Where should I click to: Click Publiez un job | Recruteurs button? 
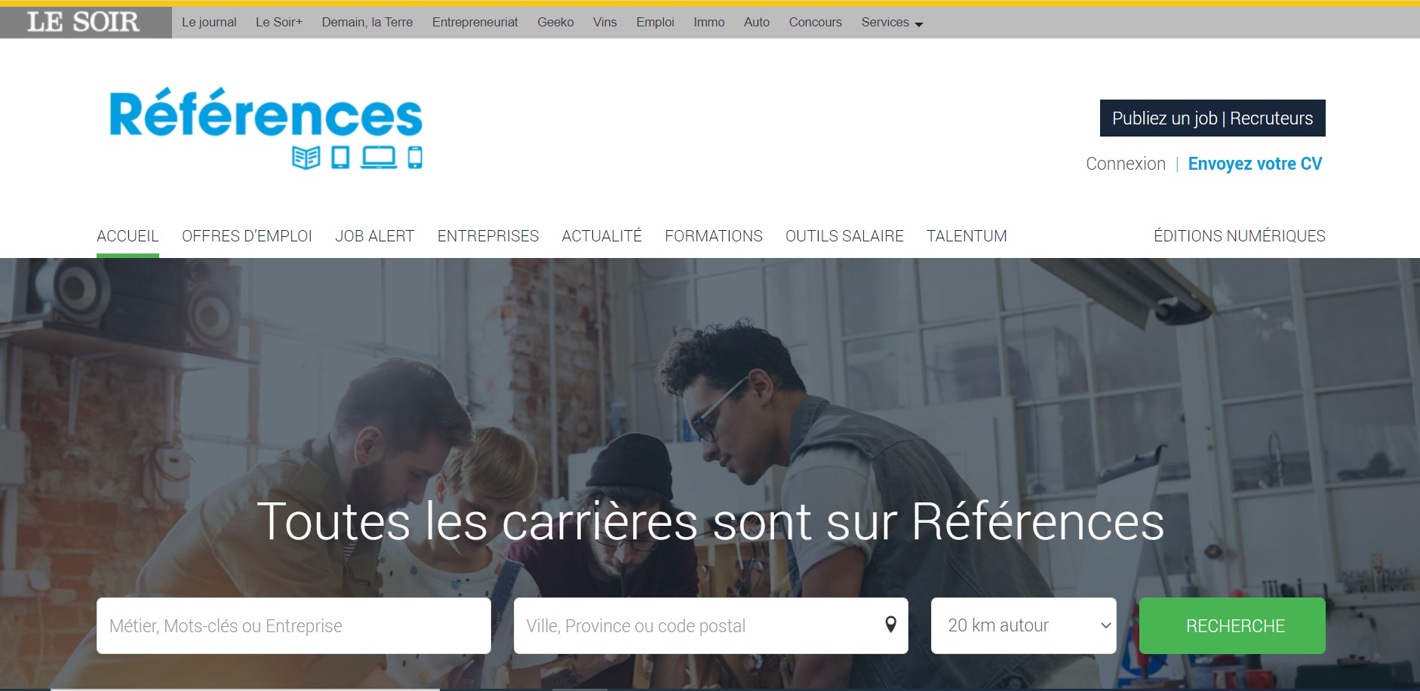1213,118
